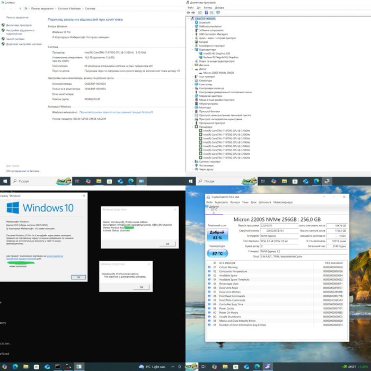Select the Bluetooth category icon in Device Manager
The width and height of the screenshot is (371, 371).
196,22
